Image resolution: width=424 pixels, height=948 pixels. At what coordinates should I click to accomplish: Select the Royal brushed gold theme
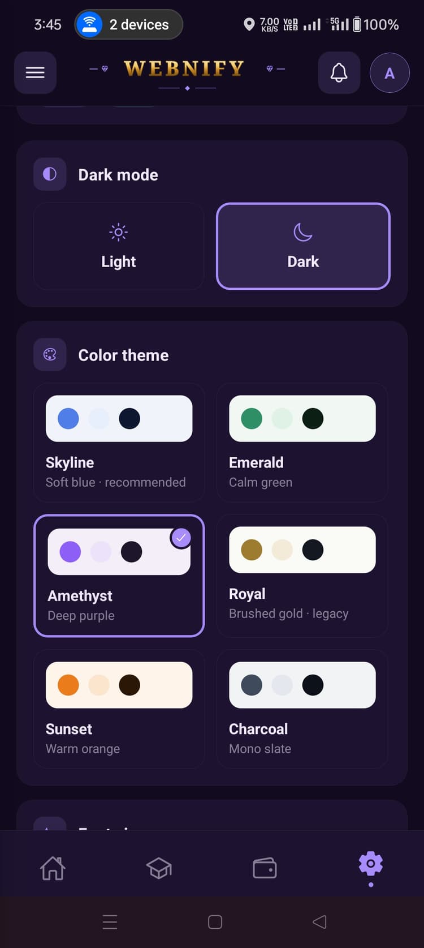point(302,575)
